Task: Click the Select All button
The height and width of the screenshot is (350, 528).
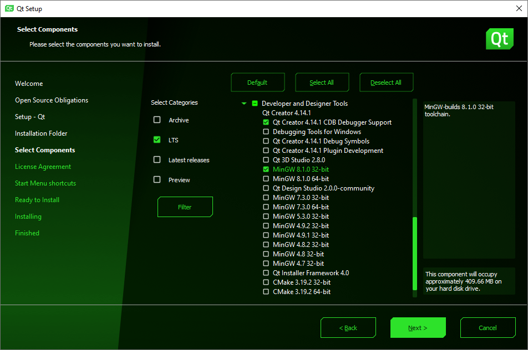Action: coord(322,83)
